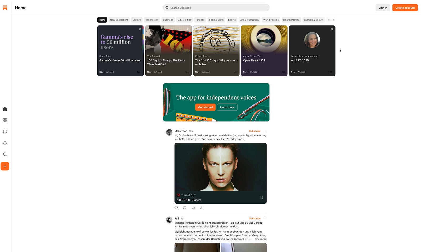Open the Substack logo in the sidebar

click(x=5, y=8)
